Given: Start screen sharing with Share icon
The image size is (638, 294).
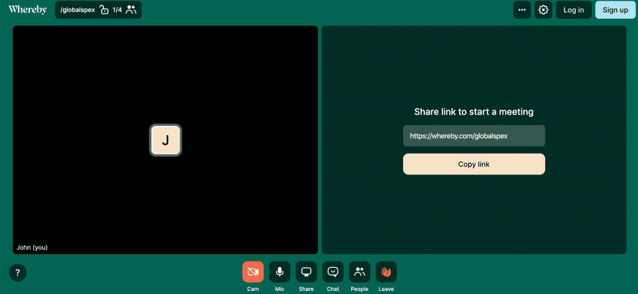Looking at the screenshot, I should point(306,272).
